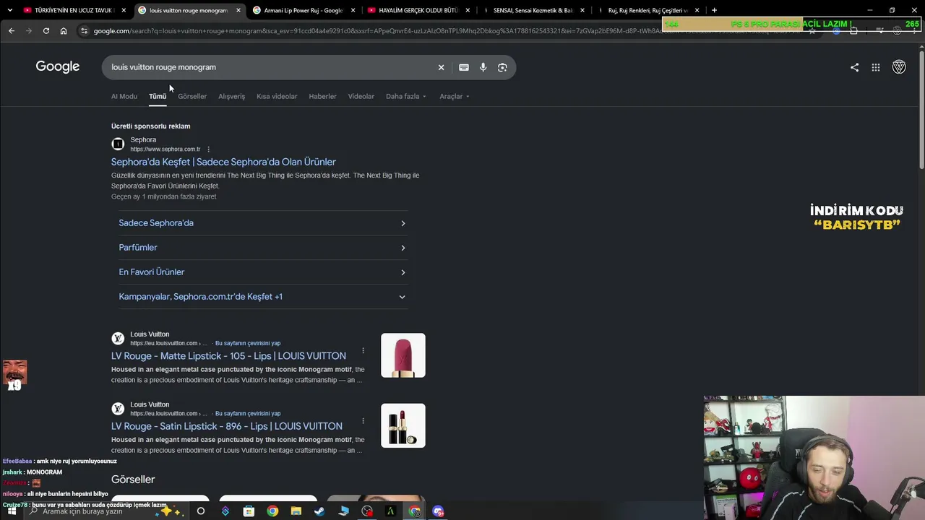The width and height of the screenshot is (925, 520).
Task: Open the Google account profile icon
Action: (899, 67)
